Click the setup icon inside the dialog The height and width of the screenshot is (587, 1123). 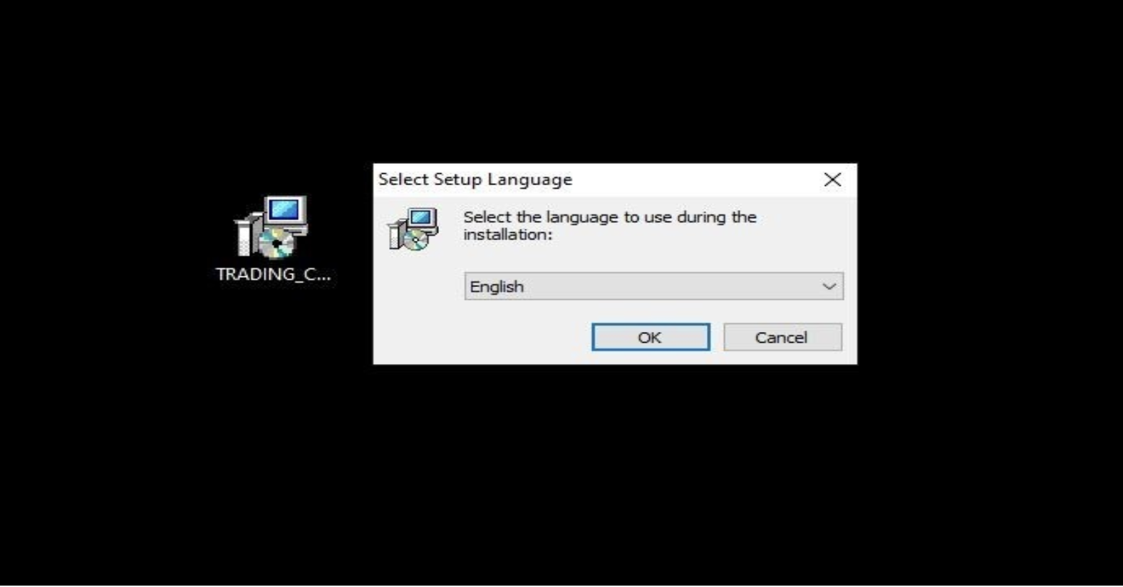click(x=413, y=229)
